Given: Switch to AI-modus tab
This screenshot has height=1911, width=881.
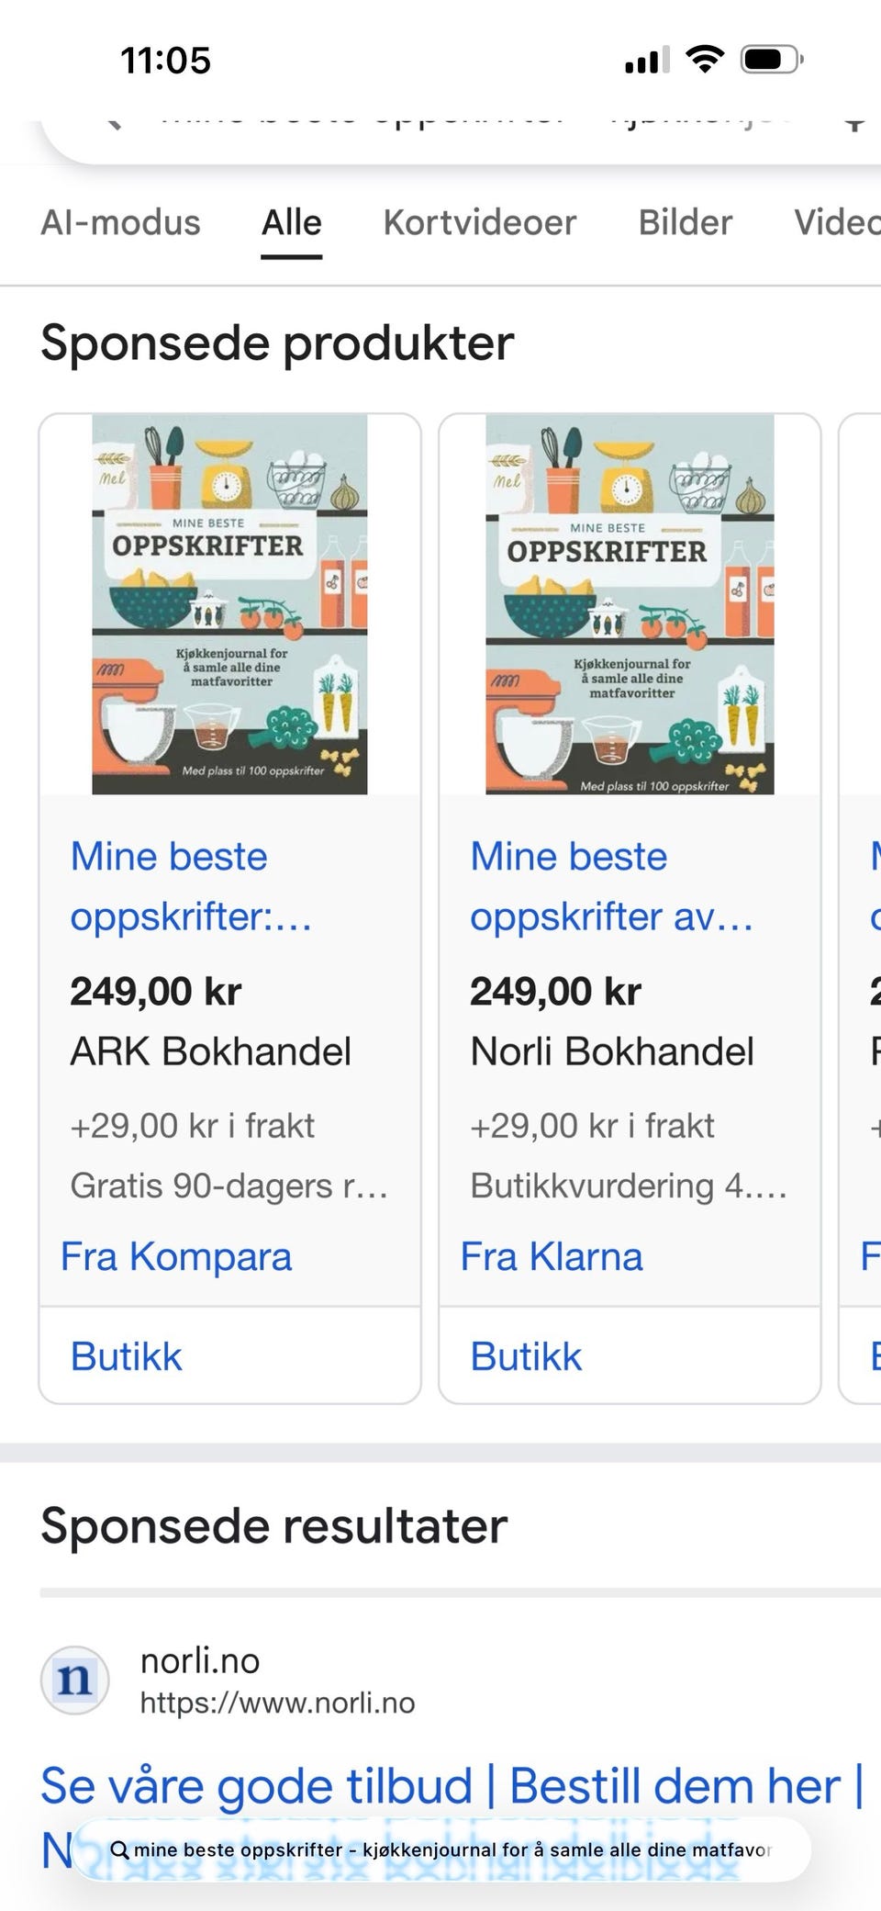Looking at the screenshot, I should pyautogui.click(x=120, y=222).
